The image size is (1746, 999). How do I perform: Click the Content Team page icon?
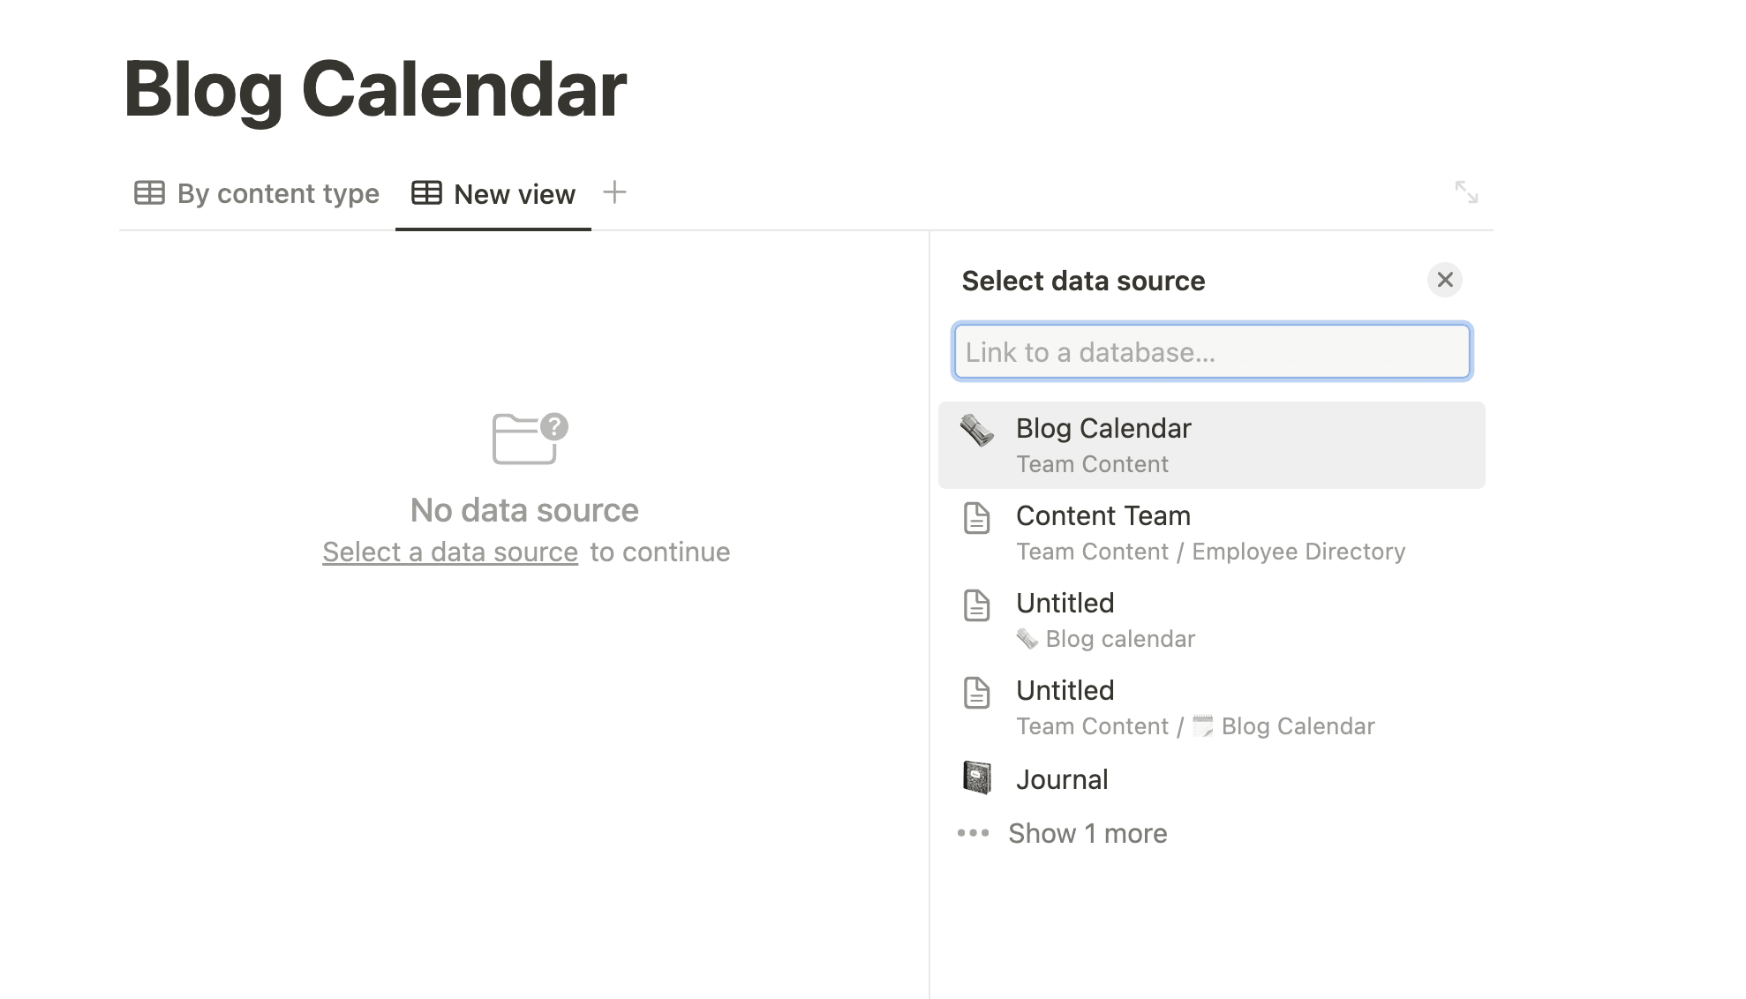(976, 517)
